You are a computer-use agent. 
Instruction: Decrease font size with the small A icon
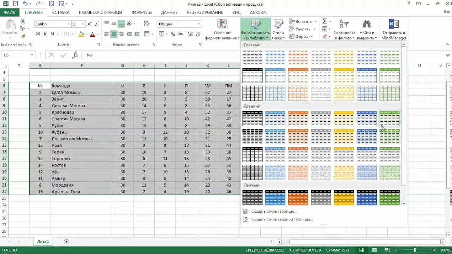click(97, 24)
